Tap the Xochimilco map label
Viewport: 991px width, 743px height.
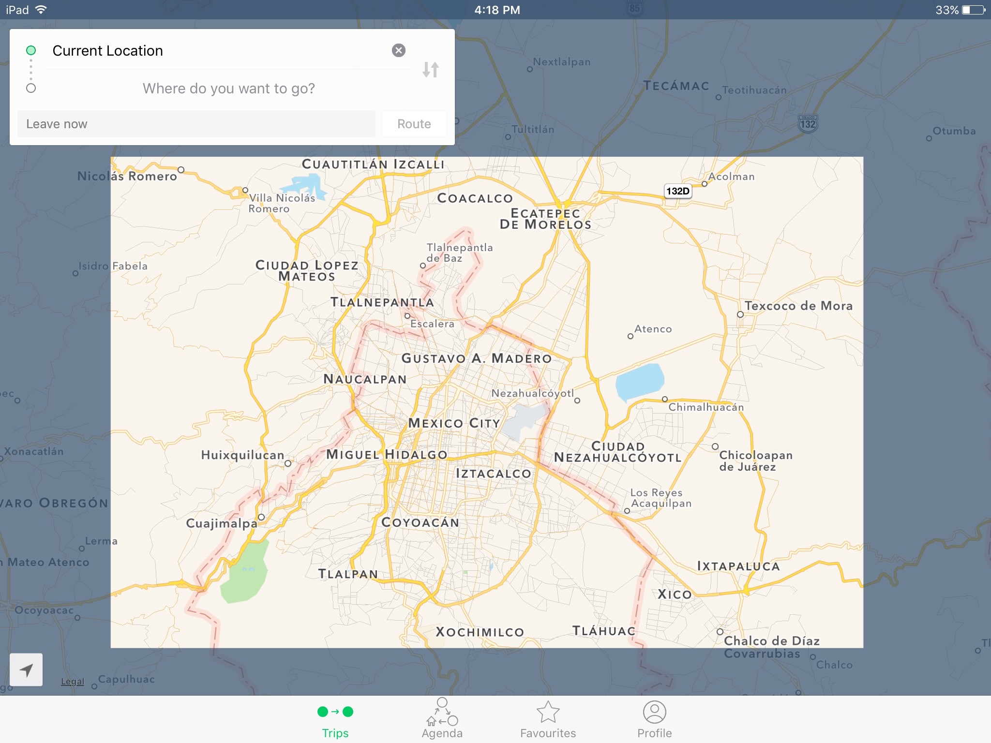click(480, 632)
